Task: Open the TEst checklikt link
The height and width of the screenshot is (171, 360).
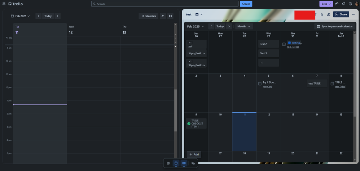Action: pos(293,47)
